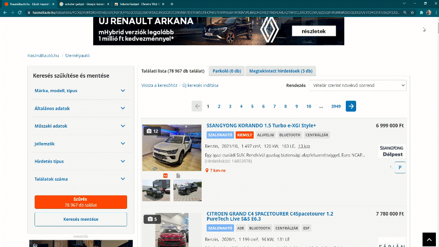Click the SZALONAUTÓ tag on Korando listing

(220, 135)
